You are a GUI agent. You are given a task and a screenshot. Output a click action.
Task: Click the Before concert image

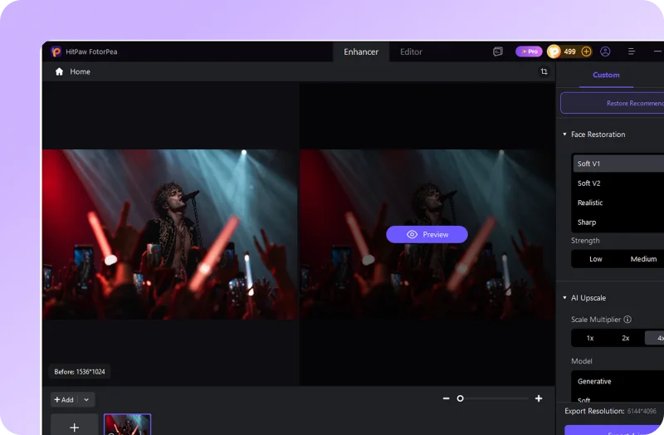[x=170, y=234]
